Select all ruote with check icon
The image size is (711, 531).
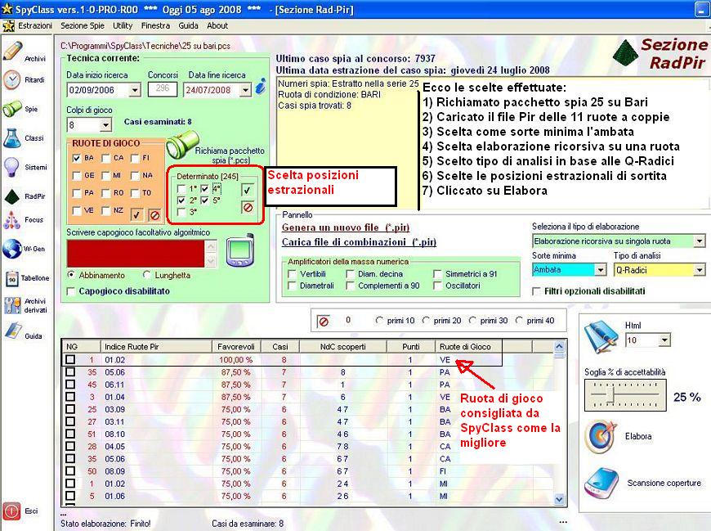click(136, 214)
